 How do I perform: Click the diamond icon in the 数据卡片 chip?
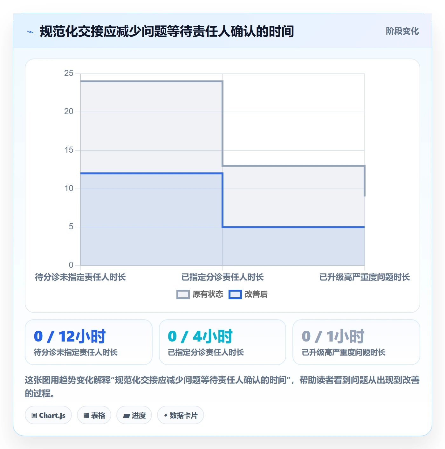tap(166, 415)
